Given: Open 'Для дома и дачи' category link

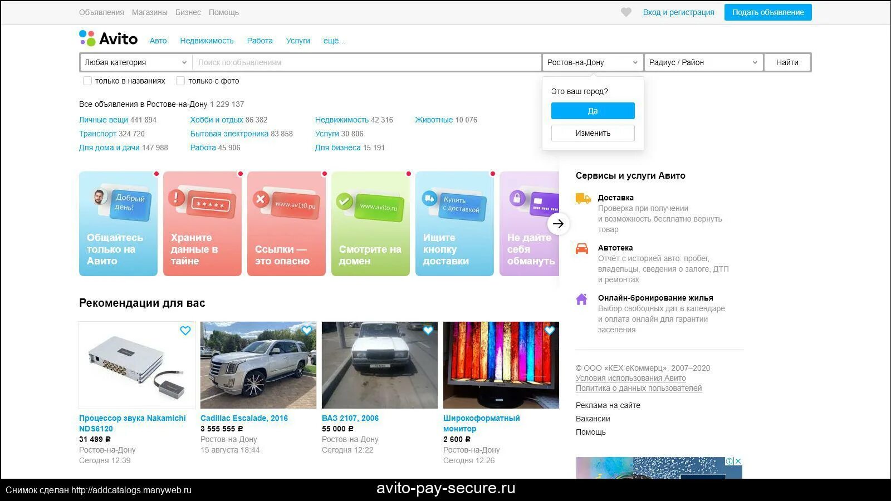Looking at the screenshot, I should click(x=109, y=148).
